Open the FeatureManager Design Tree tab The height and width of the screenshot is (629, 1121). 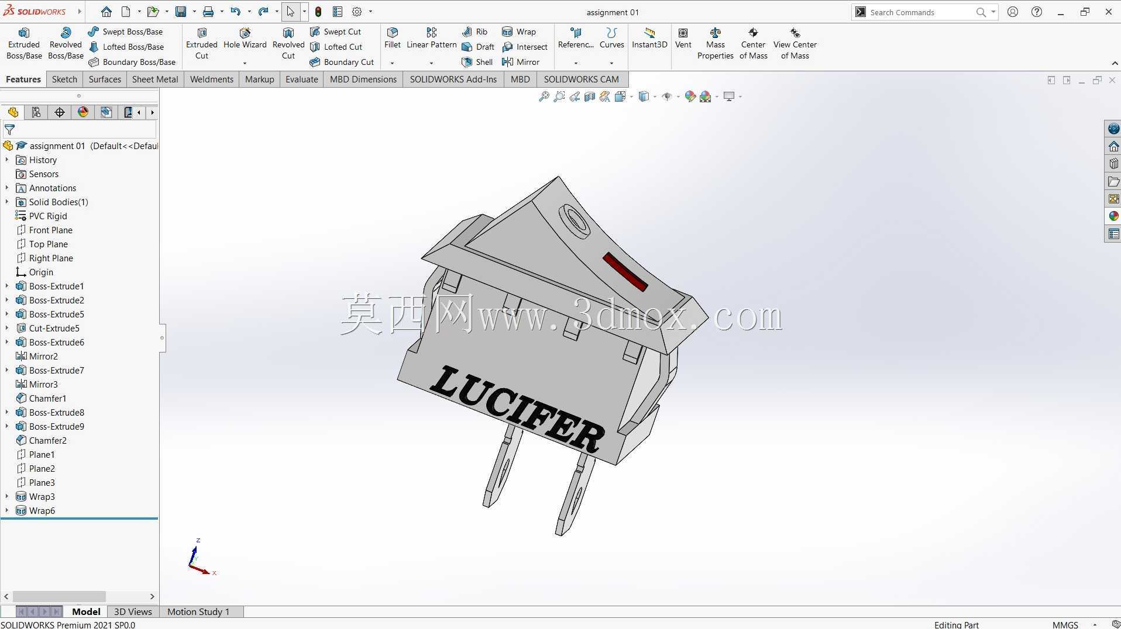tap(13, 112)
